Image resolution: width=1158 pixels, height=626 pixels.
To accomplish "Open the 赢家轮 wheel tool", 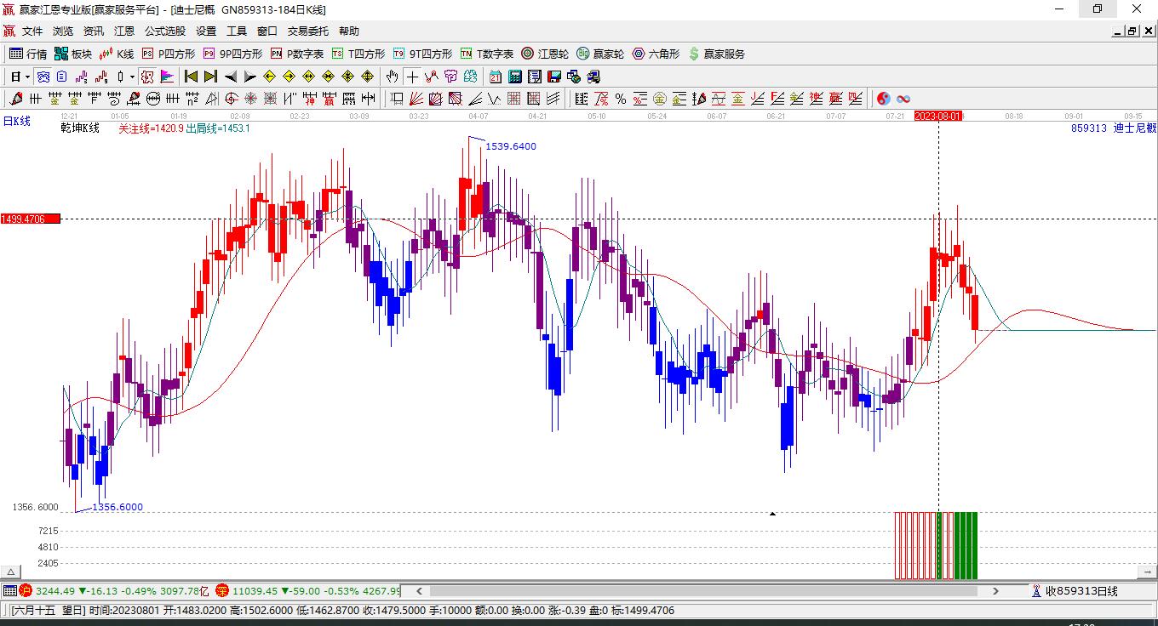I will pos(600,54).
